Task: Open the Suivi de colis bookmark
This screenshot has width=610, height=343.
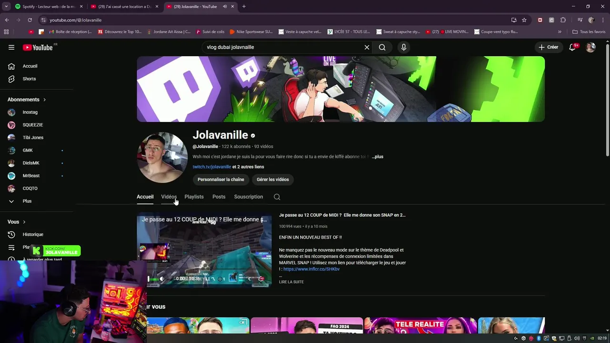Action: [210, 32]
